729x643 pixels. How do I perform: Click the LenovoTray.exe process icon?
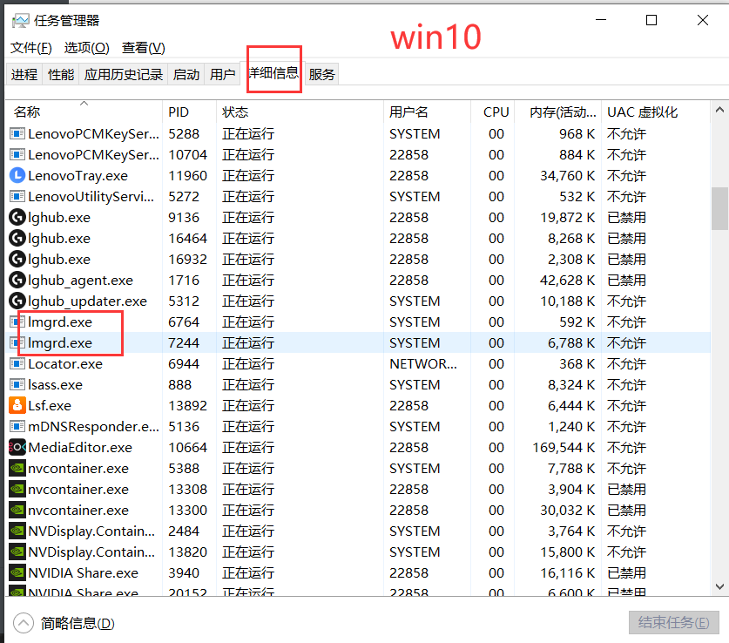click(x=17, y=175)
